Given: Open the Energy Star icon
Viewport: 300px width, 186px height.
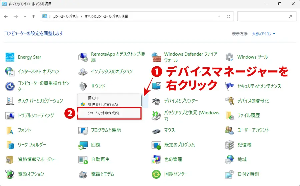Looking at the screenshot, I should click(10, 57).
